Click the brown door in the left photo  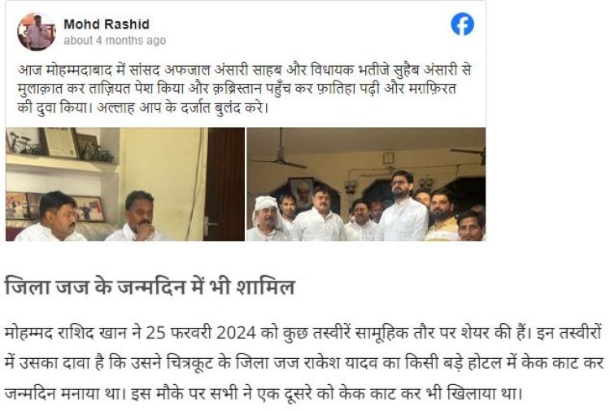[x=225, y=184]
